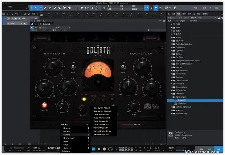The image size is (225, 155).
Task: Toggle the Envelope ON/OFF switch
Action: pos(73,67)
